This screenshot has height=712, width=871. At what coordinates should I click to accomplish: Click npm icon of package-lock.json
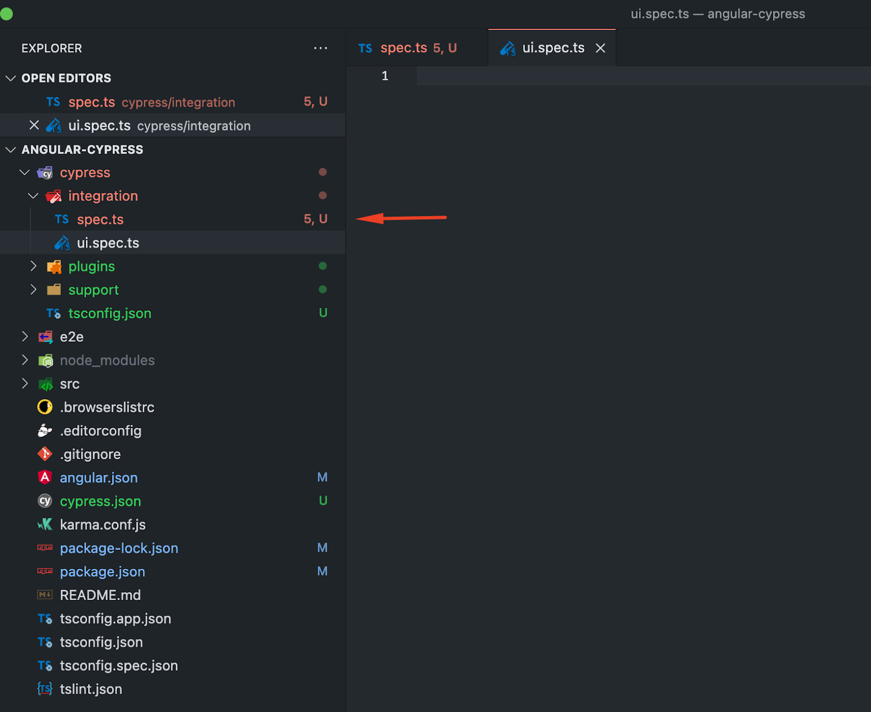[45, 548]
